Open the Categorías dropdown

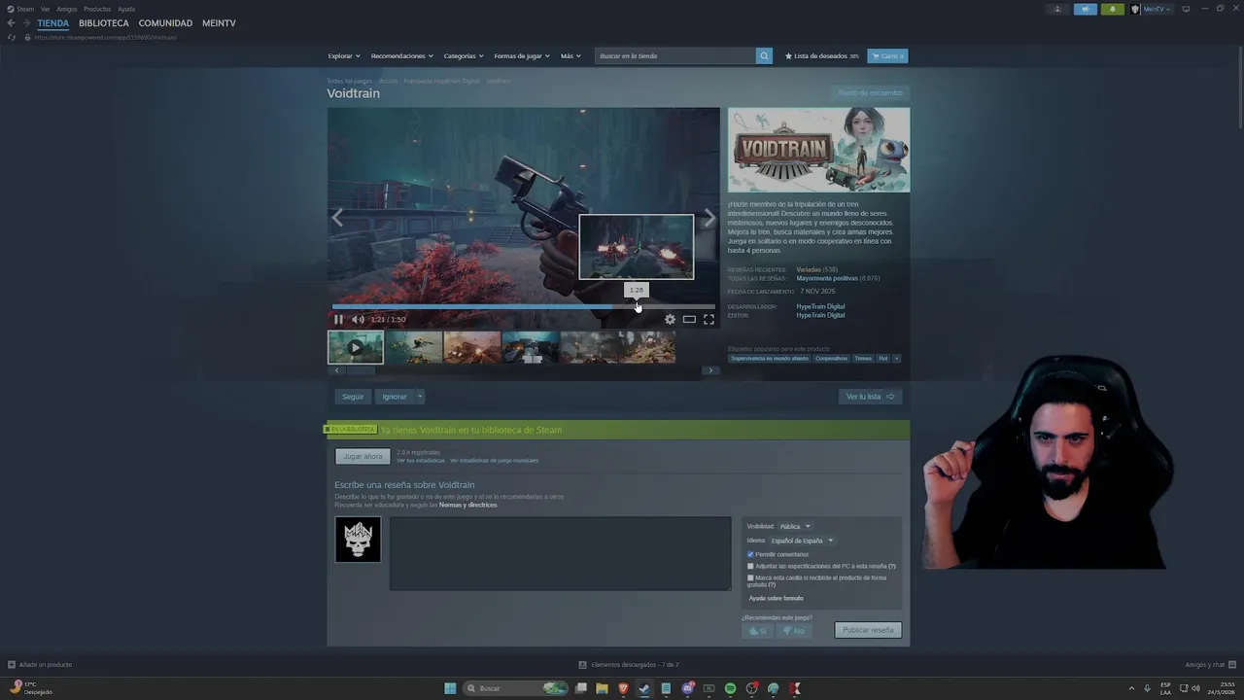pos(463,55)
